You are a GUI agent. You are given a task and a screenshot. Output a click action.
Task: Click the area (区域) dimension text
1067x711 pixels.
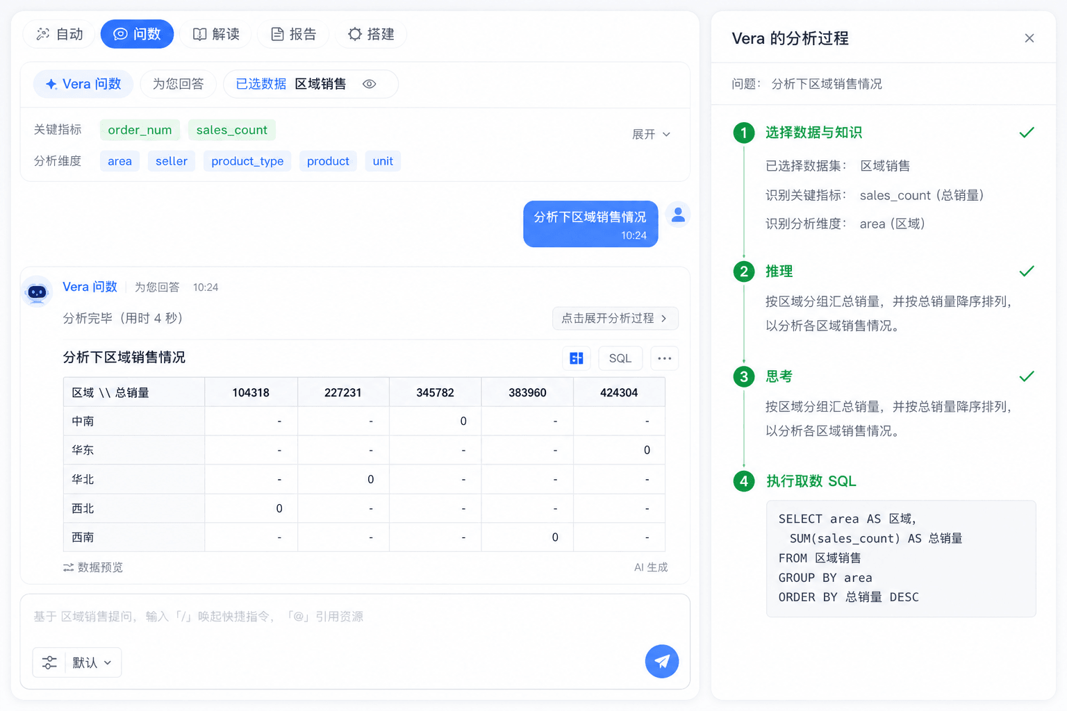coord(893,224)
